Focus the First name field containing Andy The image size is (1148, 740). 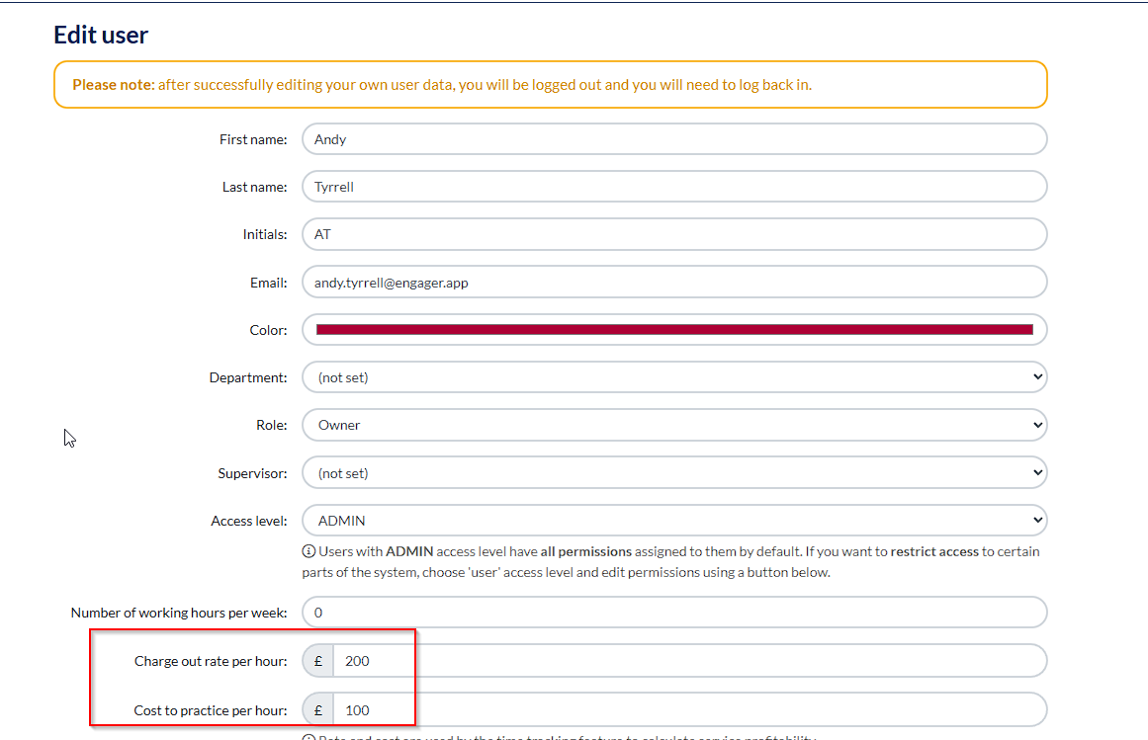673,139
